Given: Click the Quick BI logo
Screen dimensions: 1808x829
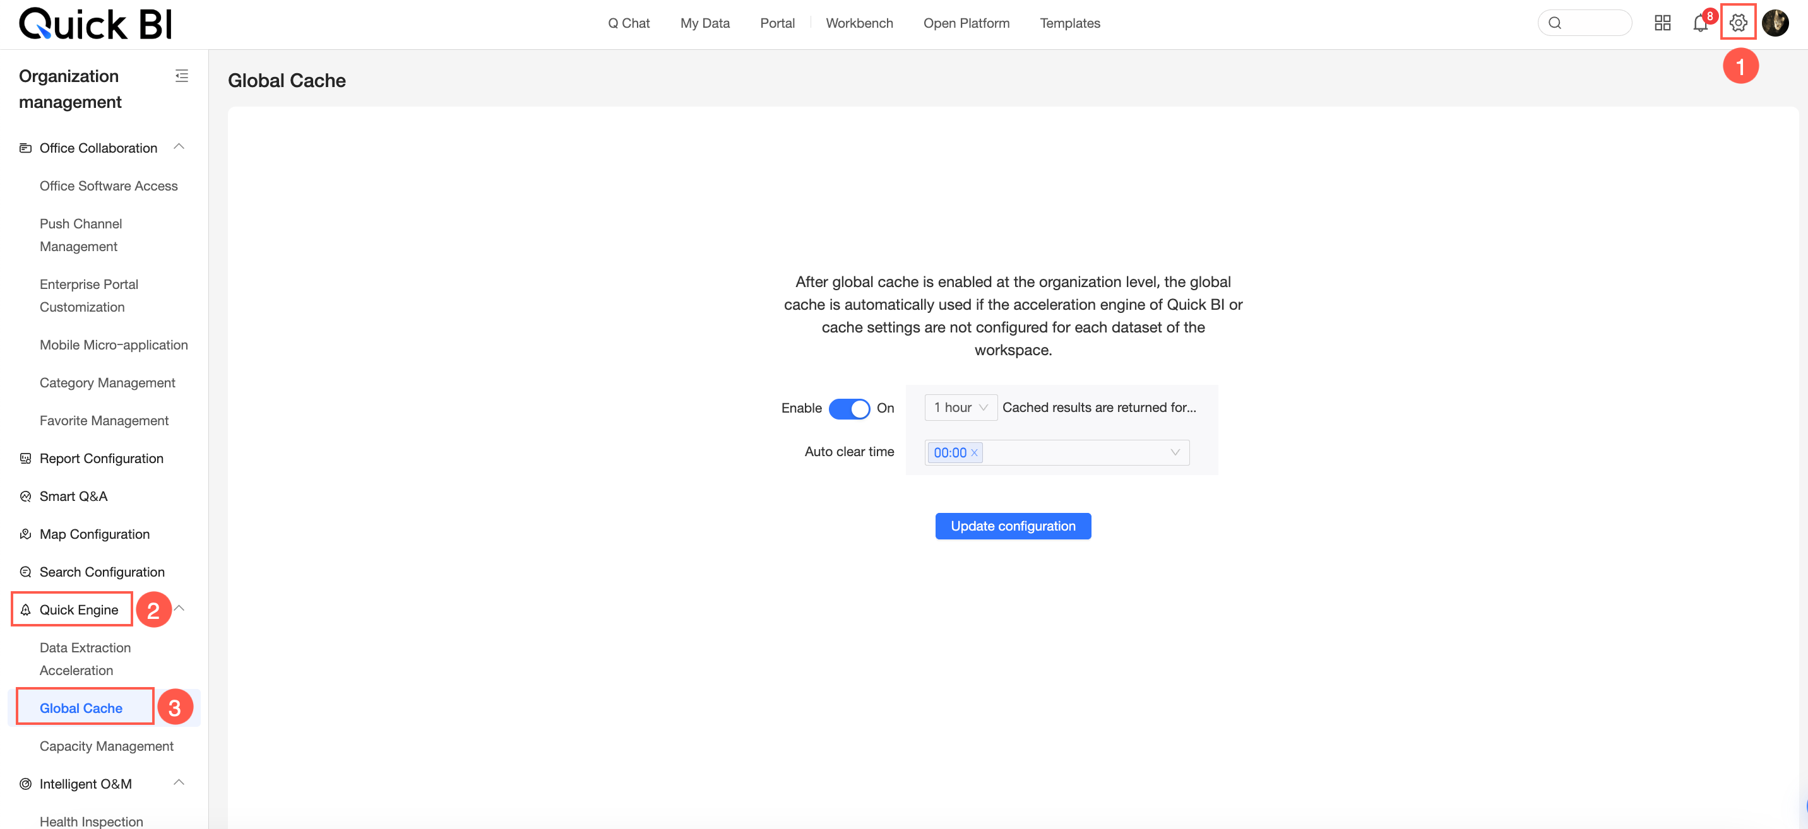Looking at the screenshot, I should coord(95,24).
